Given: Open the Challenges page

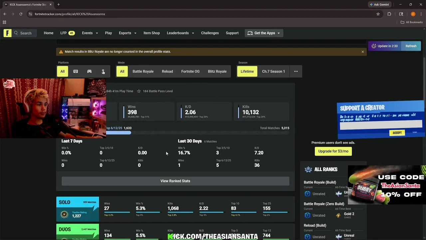Looking at the screenshot, I should coord(210,33).
